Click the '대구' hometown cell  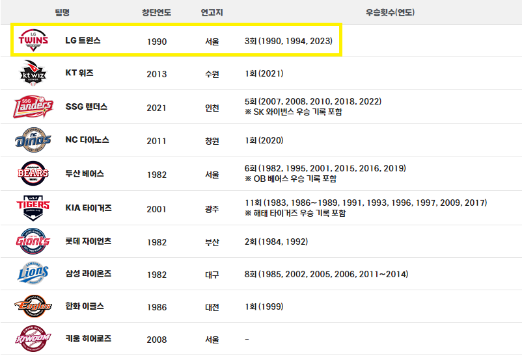point(212,275)
